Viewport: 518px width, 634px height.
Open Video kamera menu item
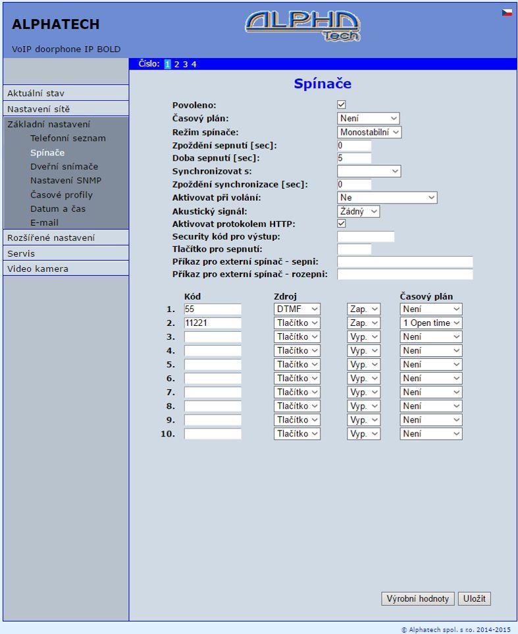pyautogui.click(x=66, y=269)
